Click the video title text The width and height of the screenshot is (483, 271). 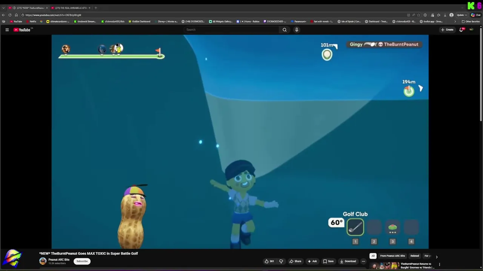[x=89, y=254]
